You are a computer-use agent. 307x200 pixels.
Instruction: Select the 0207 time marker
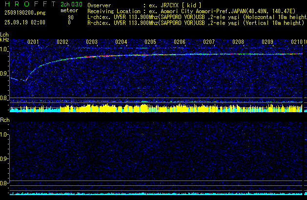pos(209,42)
